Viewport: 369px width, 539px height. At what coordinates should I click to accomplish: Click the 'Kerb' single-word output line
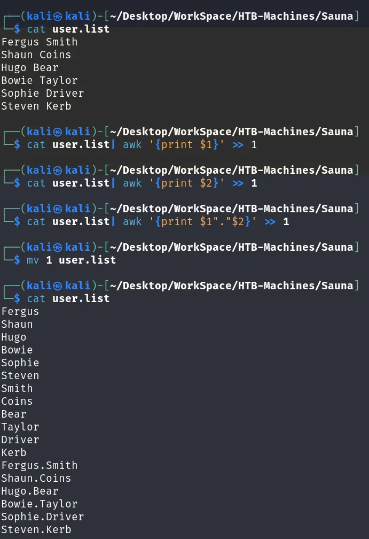14,453
